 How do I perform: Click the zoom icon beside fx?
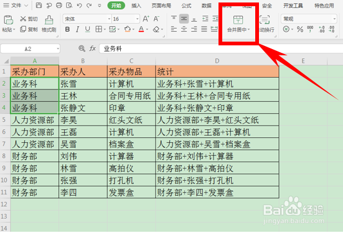click(82, 48)
